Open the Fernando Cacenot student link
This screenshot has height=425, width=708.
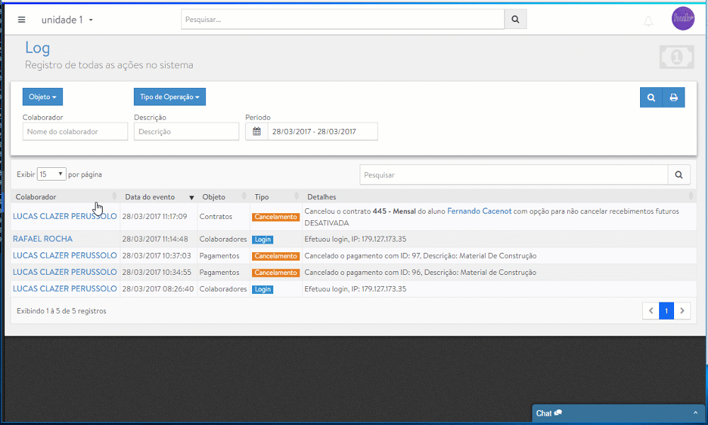click(479, 211)
